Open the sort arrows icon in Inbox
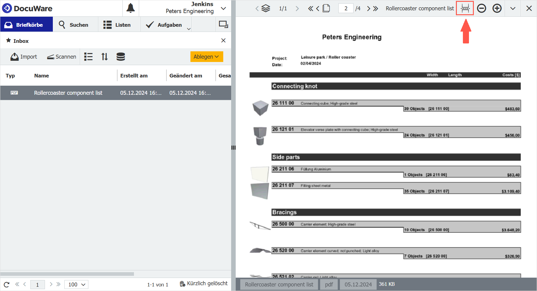This screenshot has width=537, height=291. [x=104, y=56]
